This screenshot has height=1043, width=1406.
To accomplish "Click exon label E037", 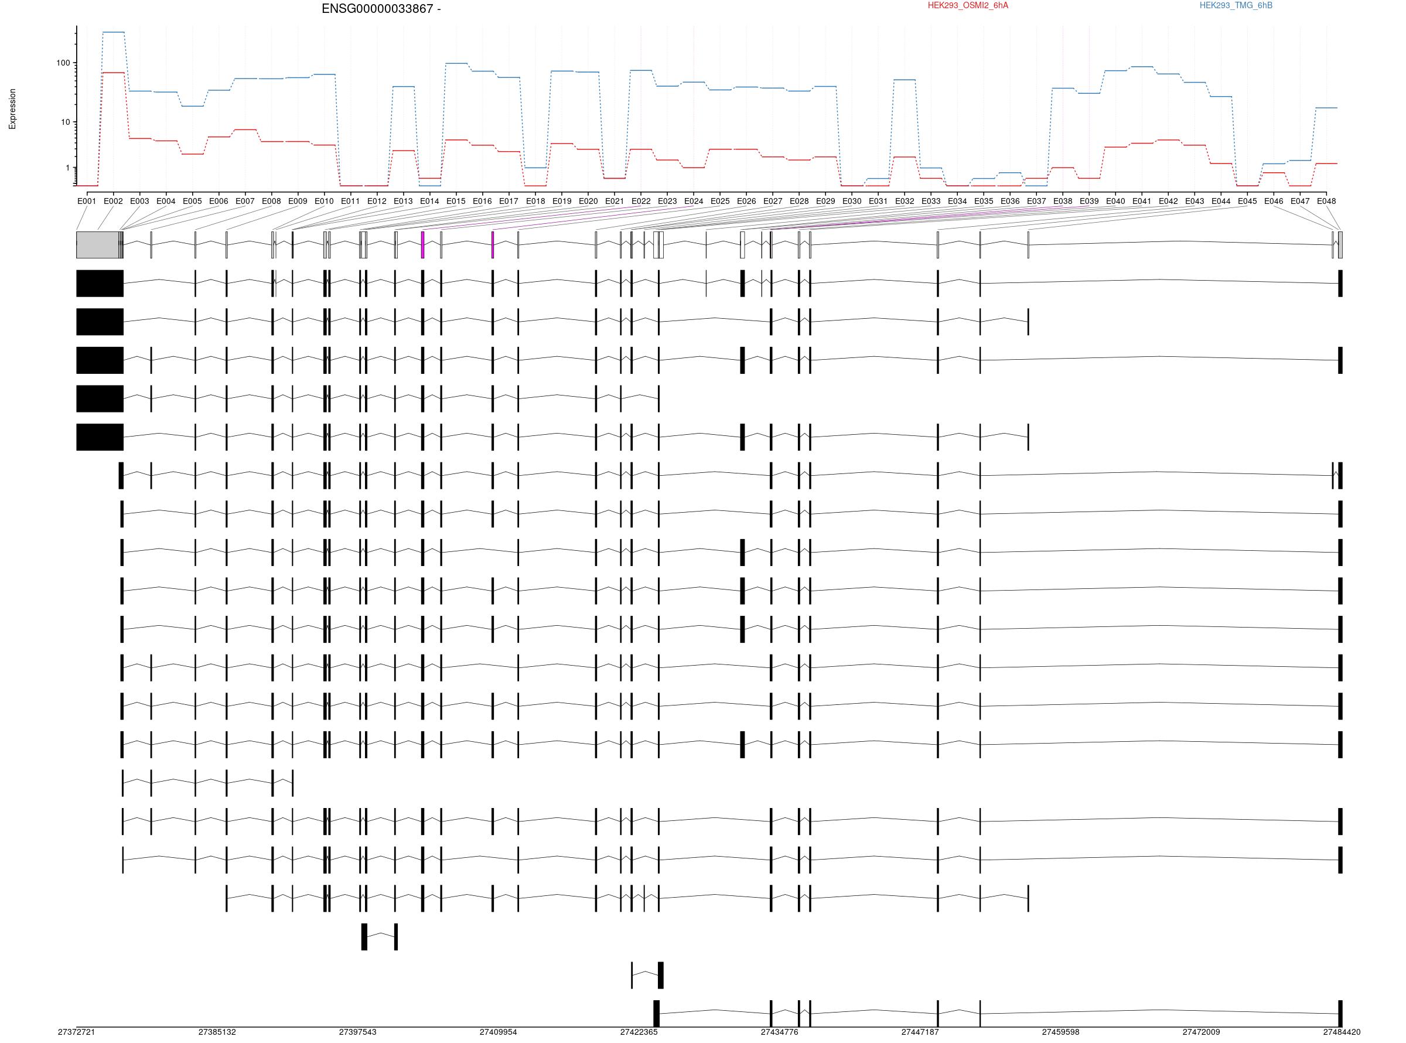I will [x=1036, y=202].
